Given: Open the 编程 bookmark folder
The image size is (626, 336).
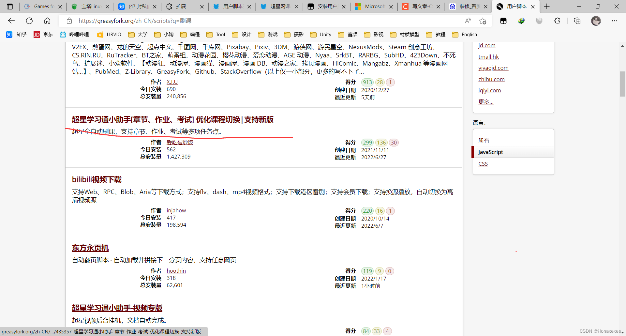Looking at the screenshot, I should 190,35.
